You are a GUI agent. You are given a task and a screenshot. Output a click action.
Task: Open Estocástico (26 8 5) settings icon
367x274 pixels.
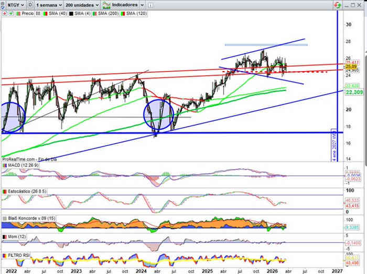tap(4, 192)
